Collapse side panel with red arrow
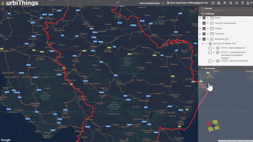253x142 pixels. tap(196, 9)
